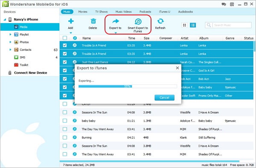
Task: Cancel the iTunes export
Action: (x=164, y=98)
